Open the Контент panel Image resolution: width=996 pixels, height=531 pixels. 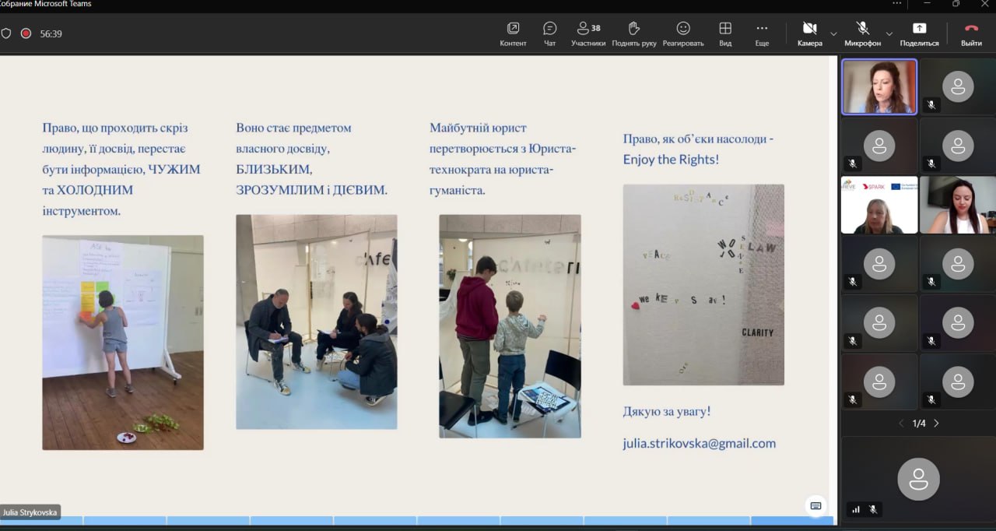click(x=513, y=33)
